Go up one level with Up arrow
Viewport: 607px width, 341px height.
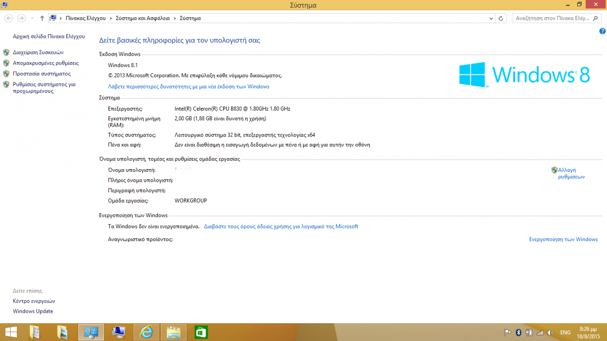tap(42, 18)
